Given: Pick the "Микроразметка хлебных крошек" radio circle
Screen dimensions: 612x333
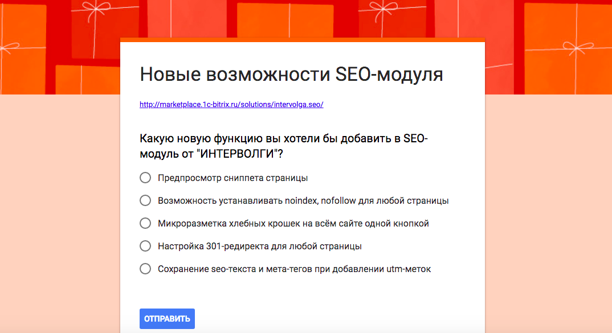Looking at the screenshot, I should (145, 223).
